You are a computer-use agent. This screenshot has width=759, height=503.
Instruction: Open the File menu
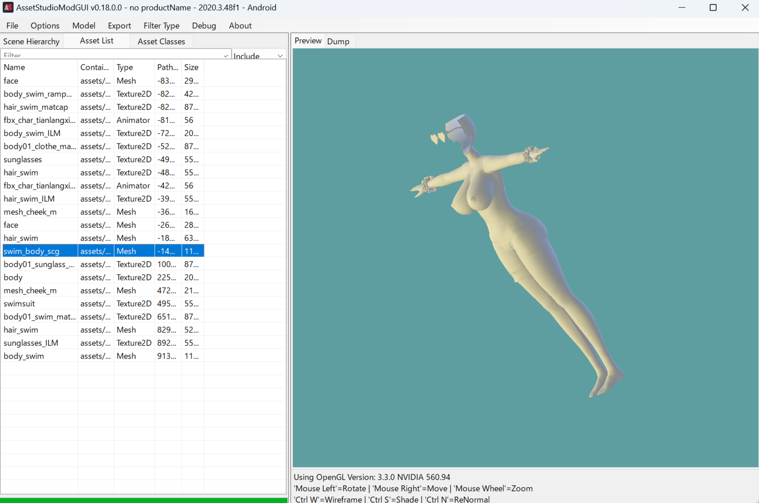point(13,26)
